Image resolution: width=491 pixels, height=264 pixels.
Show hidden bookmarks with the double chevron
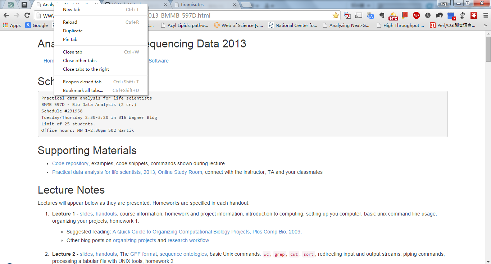click(x=486, y=25)
